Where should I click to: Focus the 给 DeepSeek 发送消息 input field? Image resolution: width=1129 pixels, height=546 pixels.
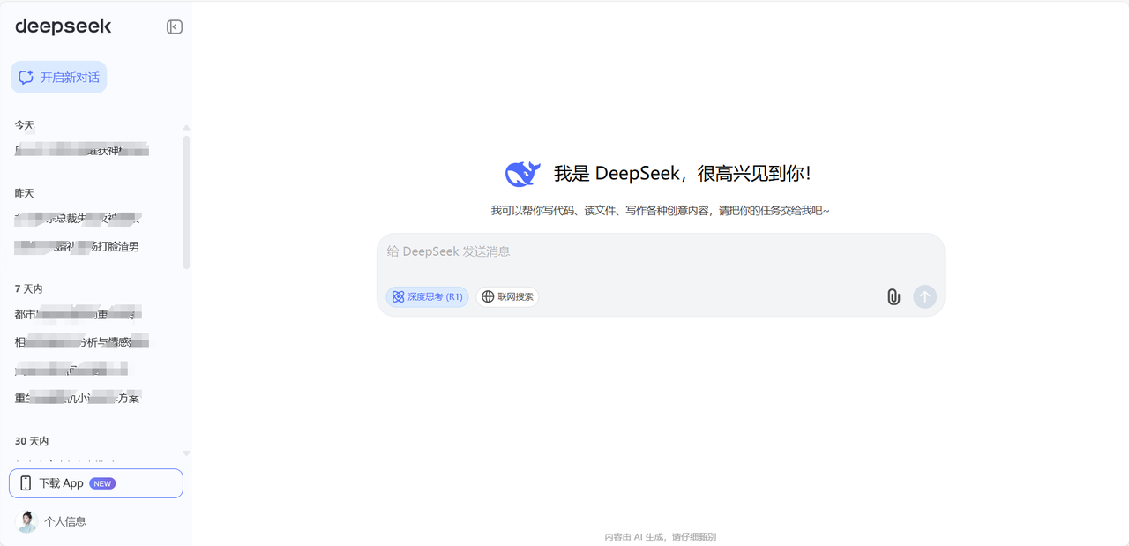coord(660,252)
